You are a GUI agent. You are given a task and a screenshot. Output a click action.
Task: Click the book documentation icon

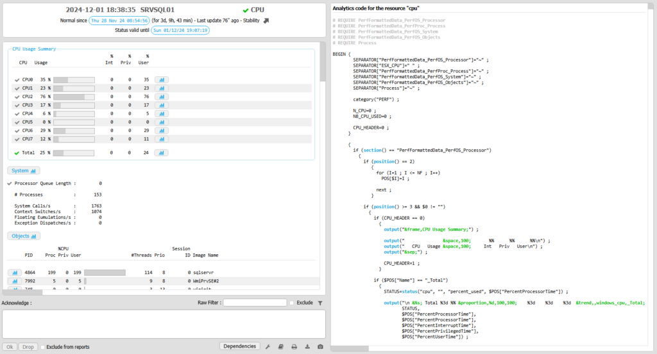click(281, 346)
